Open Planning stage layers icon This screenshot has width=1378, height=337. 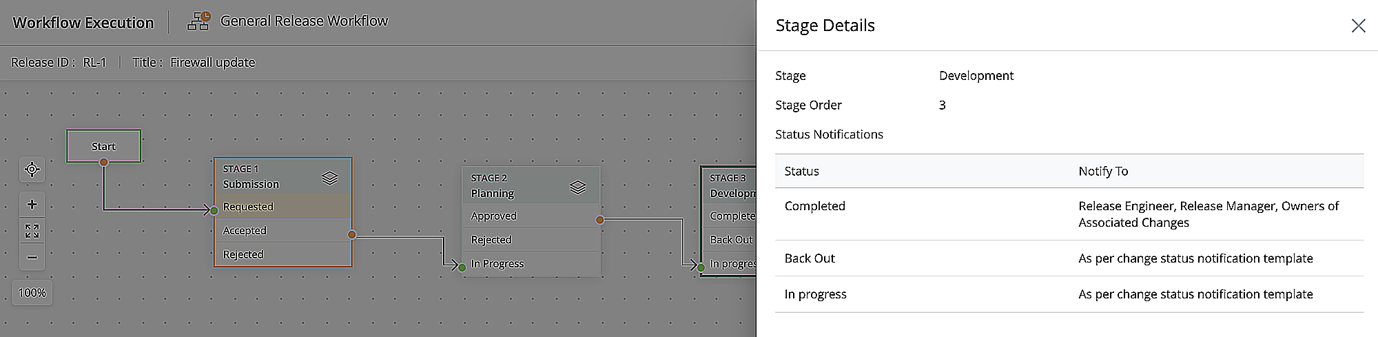click(578, 187)
